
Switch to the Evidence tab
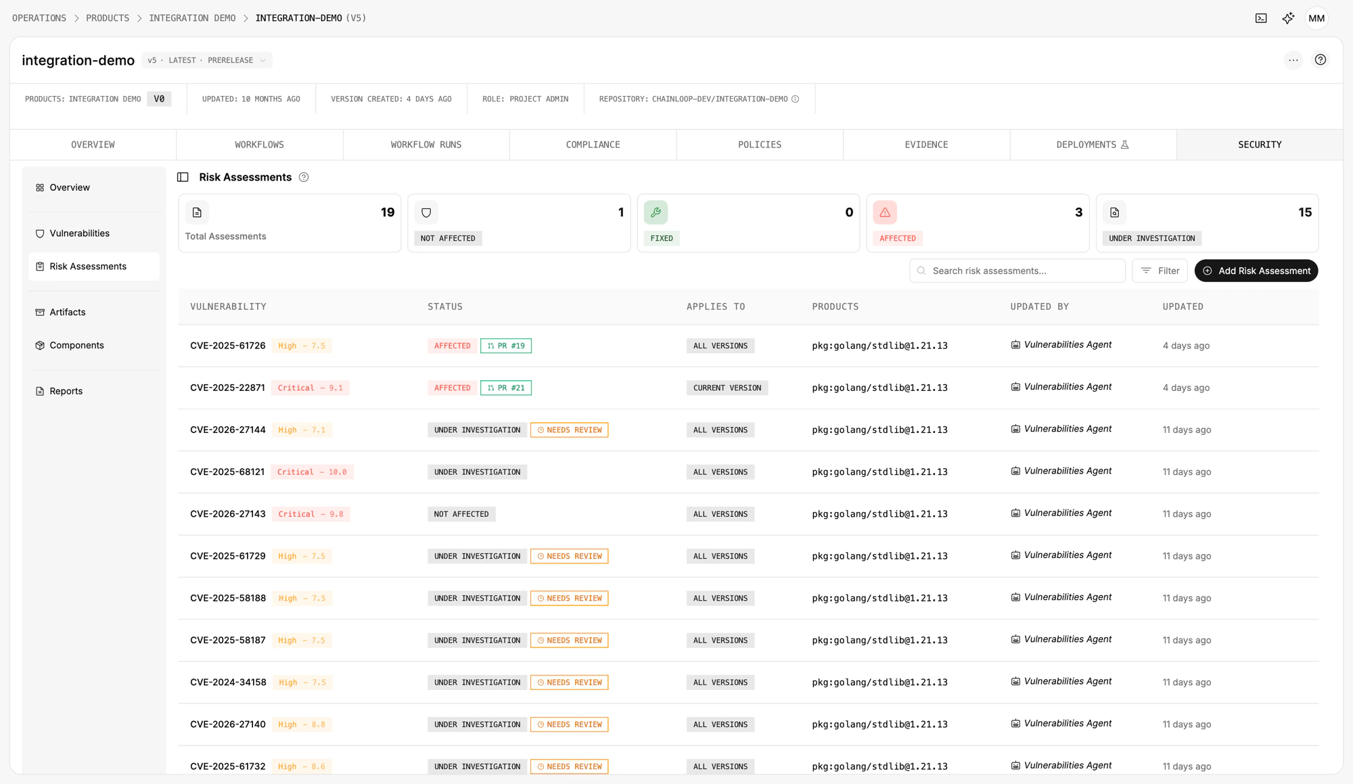(926, 145)
